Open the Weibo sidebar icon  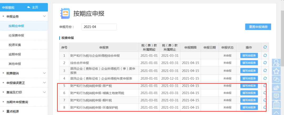(276, 88)
